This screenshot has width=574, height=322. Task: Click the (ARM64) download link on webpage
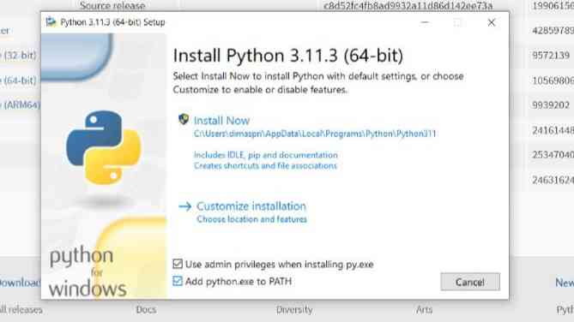[20, 104]
